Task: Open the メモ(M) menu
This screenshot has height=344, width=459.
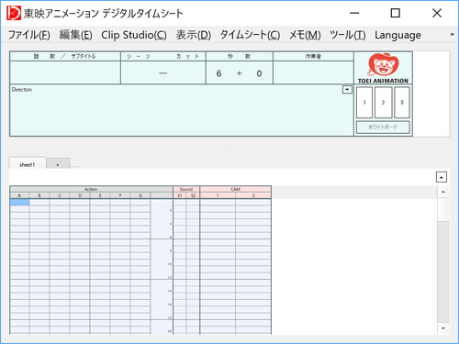Action: click(x=305, y=35)
